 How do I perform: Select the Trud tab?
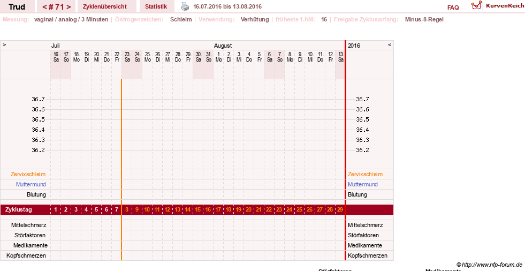[x=17, y=7]
